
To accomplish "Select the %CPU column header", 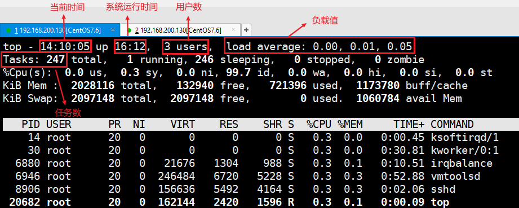I will pos(319,125).
